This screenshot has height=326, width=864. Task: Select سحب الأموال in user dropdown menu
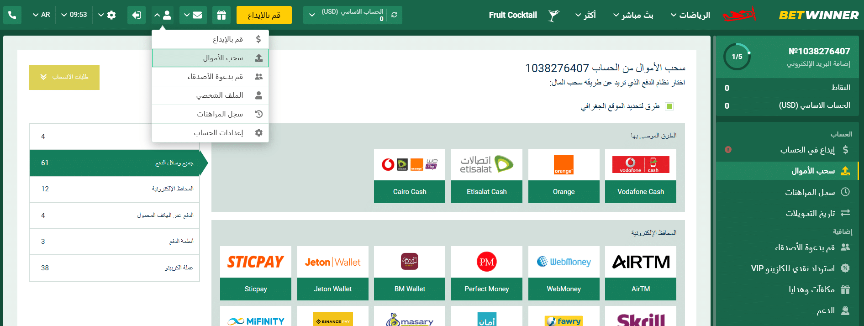point(210,58)
